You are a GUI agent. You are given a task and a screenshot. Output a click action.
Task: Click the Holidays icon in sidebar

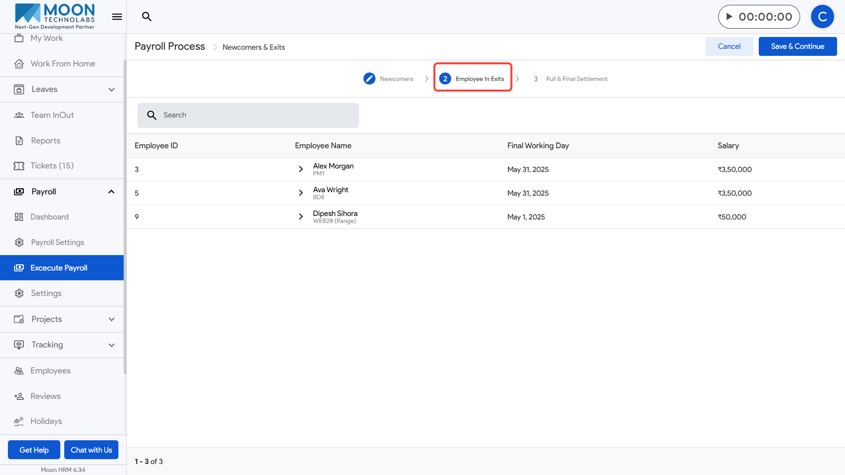coord(19,421)
